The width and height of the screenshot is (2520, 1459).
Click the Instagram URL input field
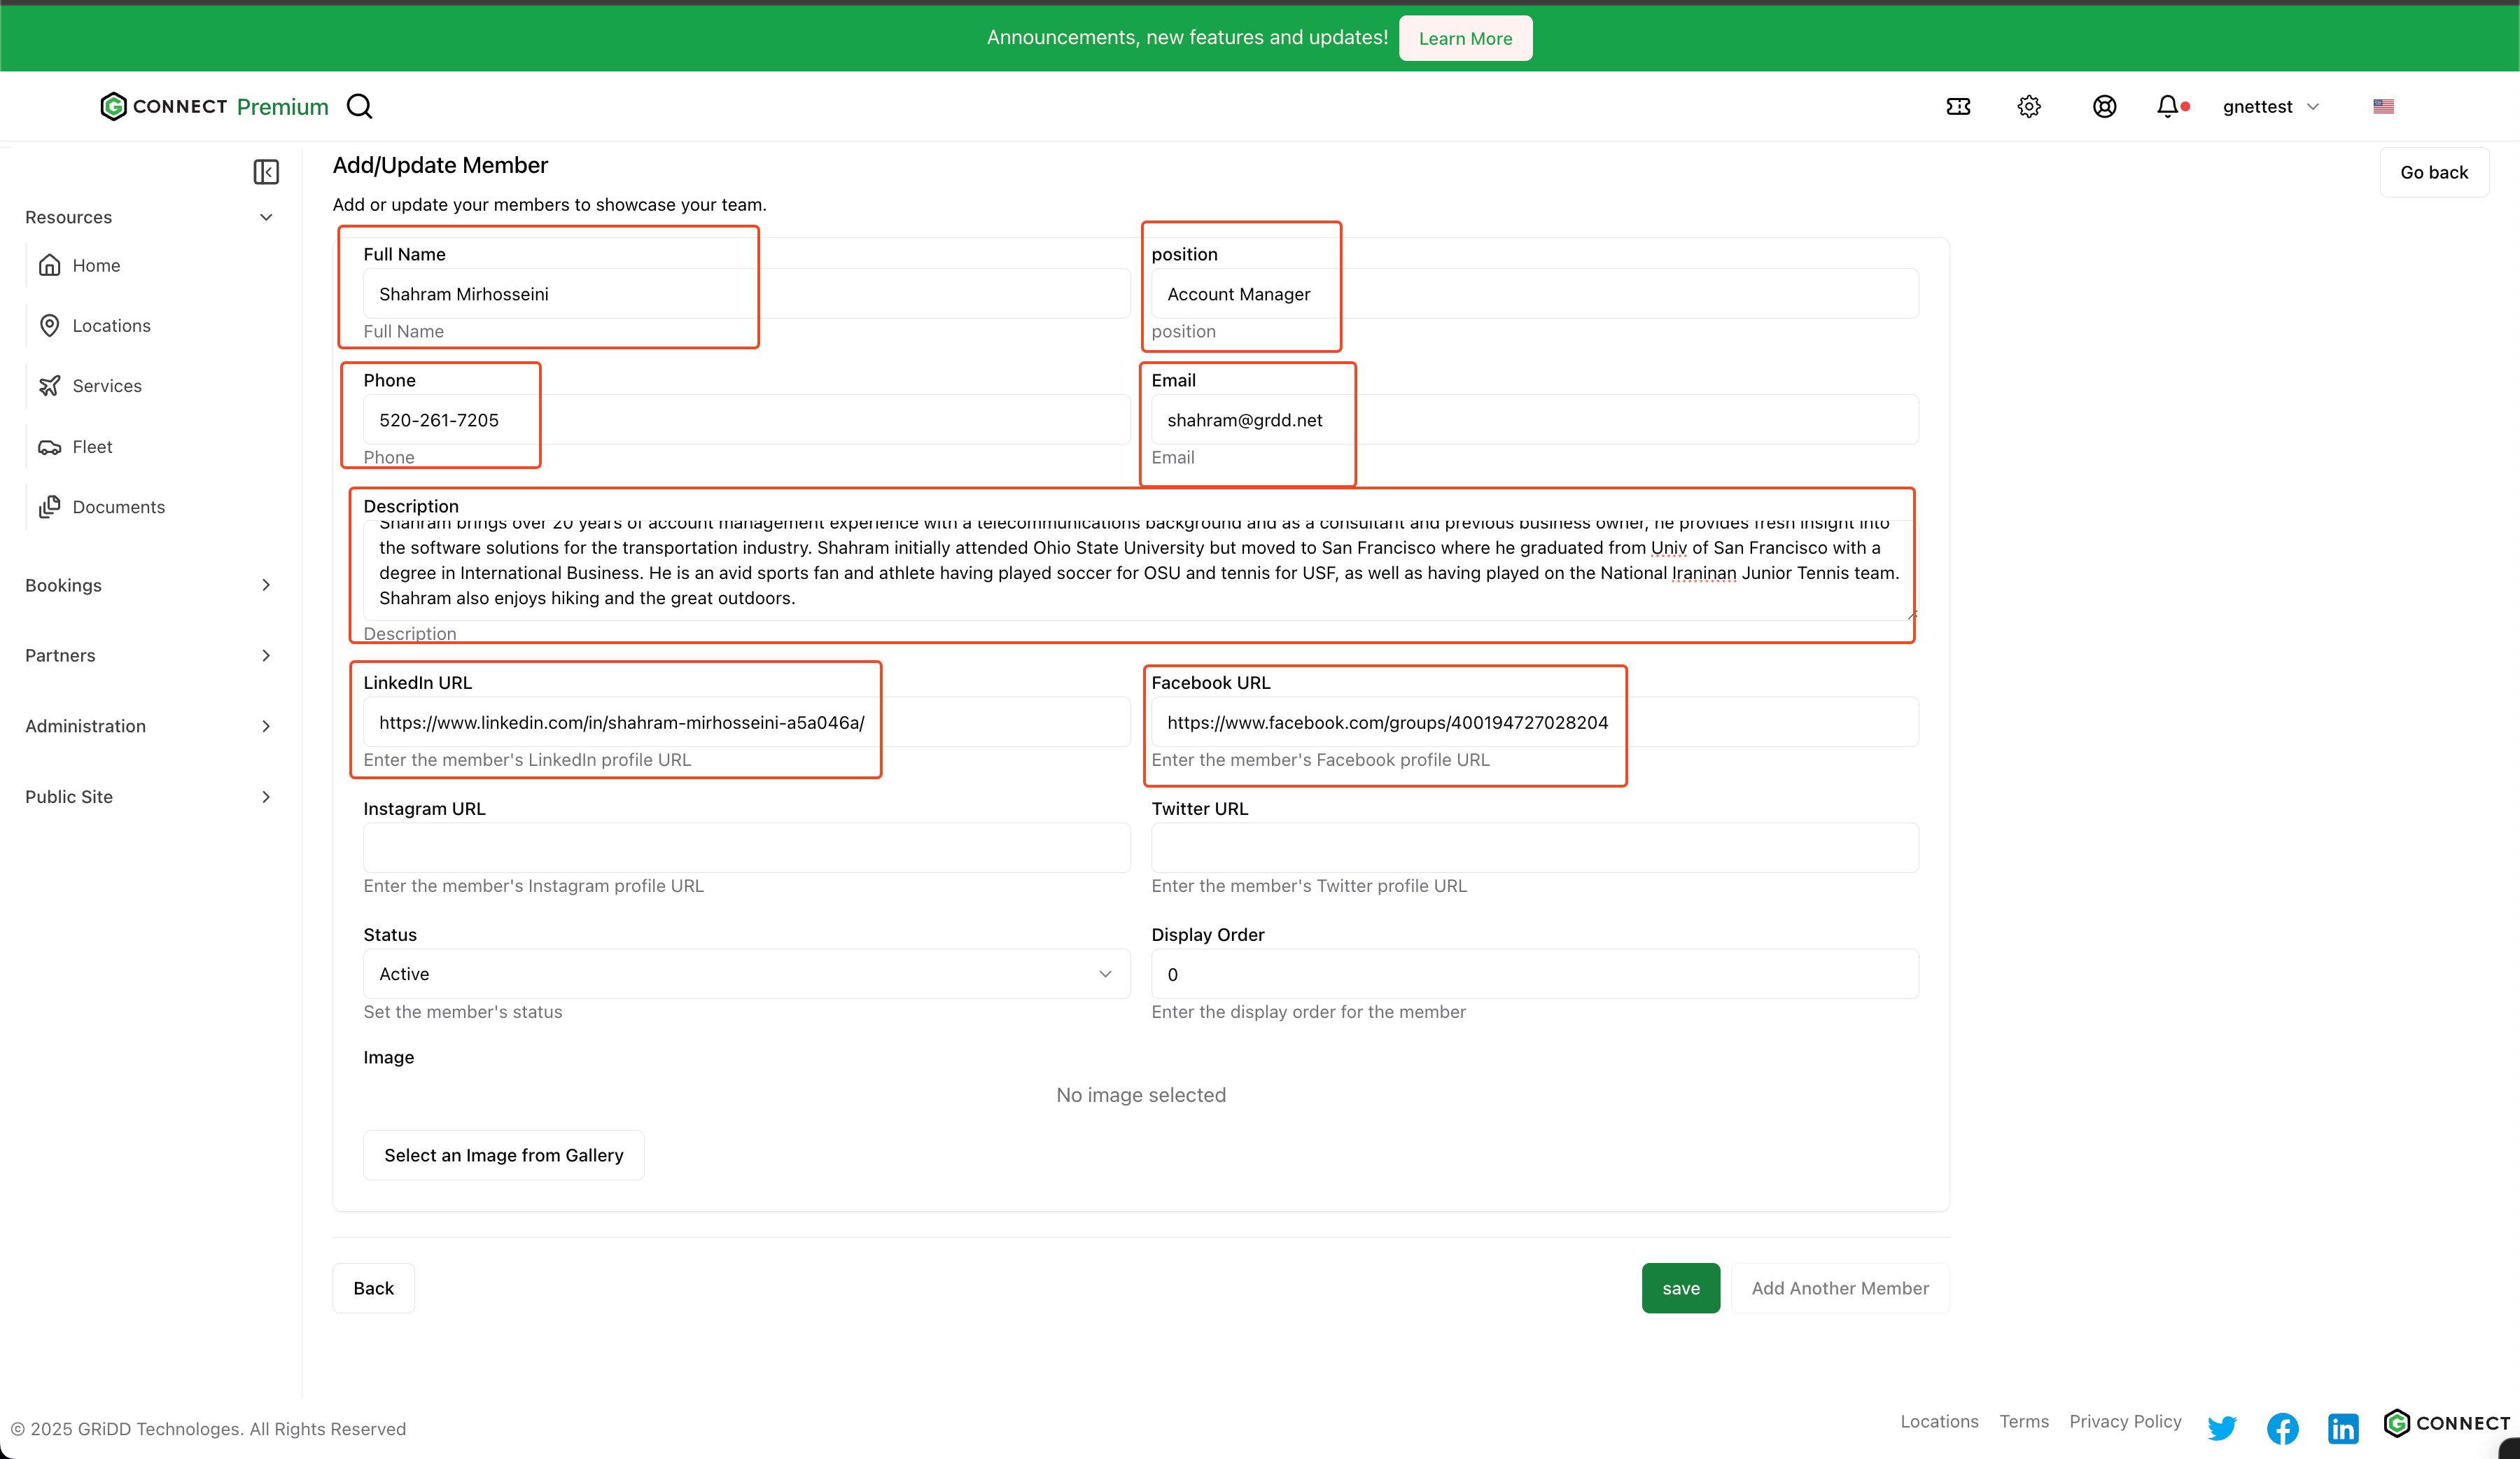tap(746, 848)
